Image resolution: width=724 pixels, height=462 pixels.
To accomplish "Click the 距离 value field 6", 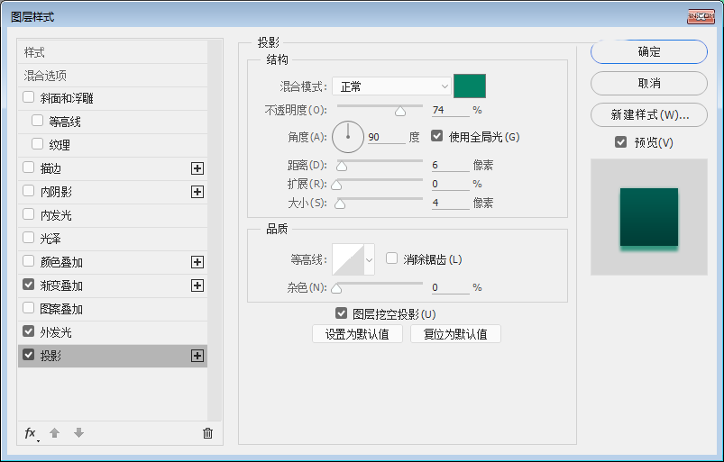I will coord(450,165).
